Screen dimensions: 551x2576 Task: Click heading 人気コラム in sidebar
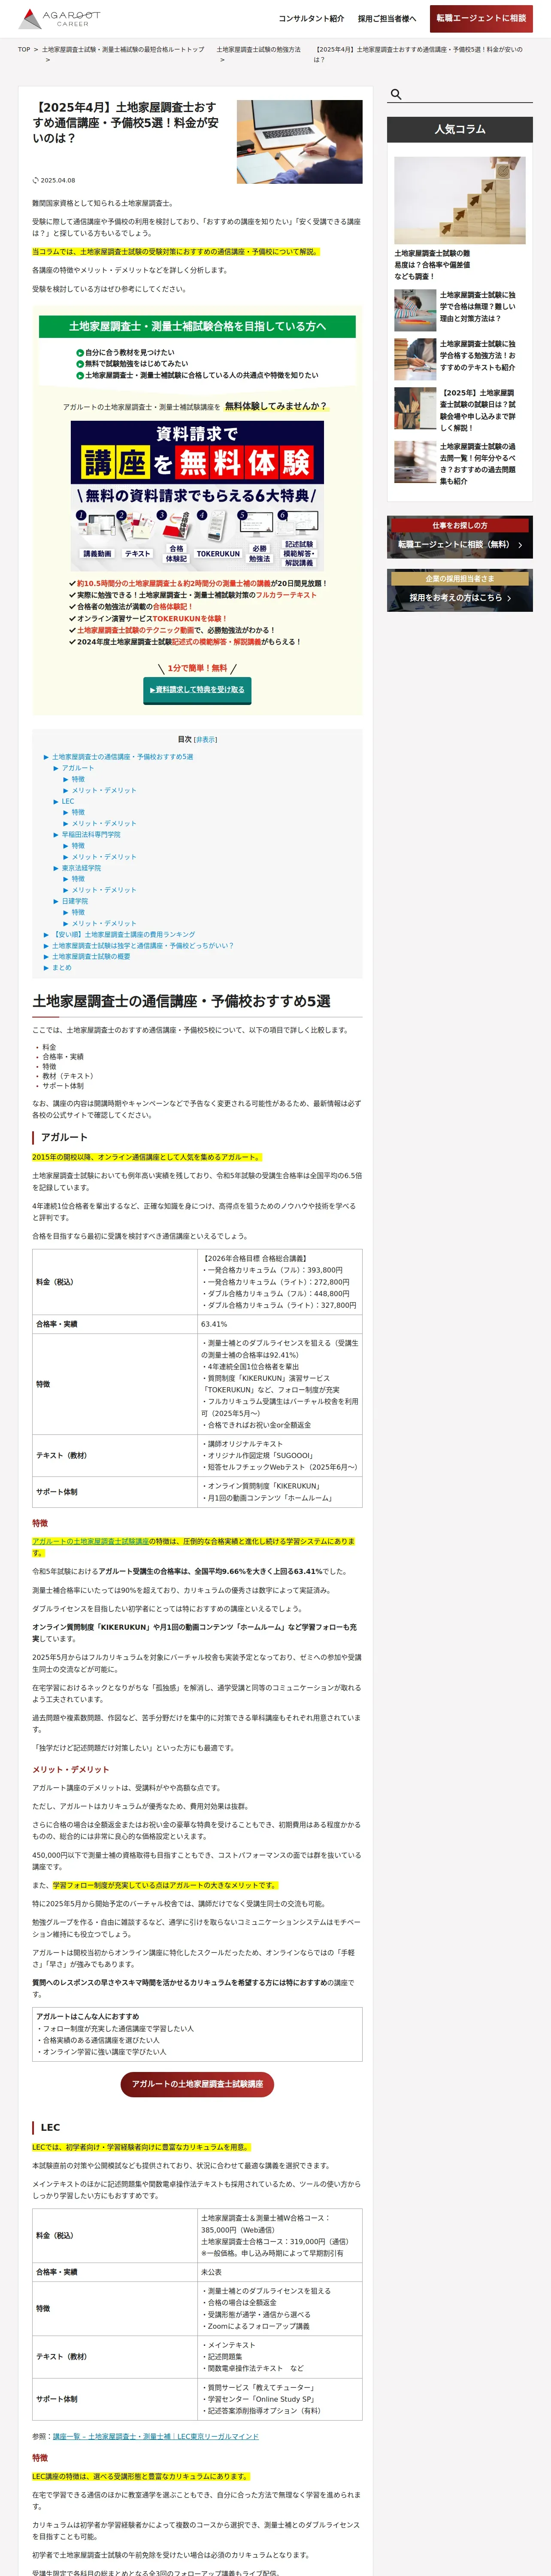(x=460, y=129)
